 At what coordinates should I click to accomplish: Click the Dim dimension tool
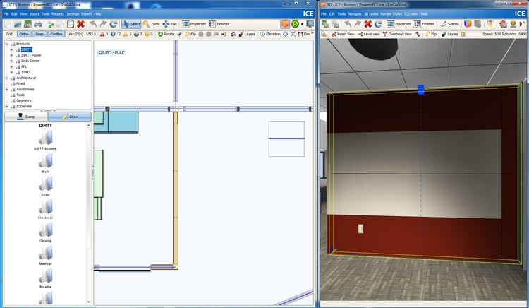(303, 34)
